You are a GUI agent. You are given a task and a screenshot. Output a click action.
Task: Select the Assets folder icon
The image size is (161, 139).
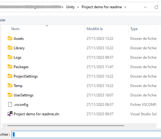coord(10,38)
